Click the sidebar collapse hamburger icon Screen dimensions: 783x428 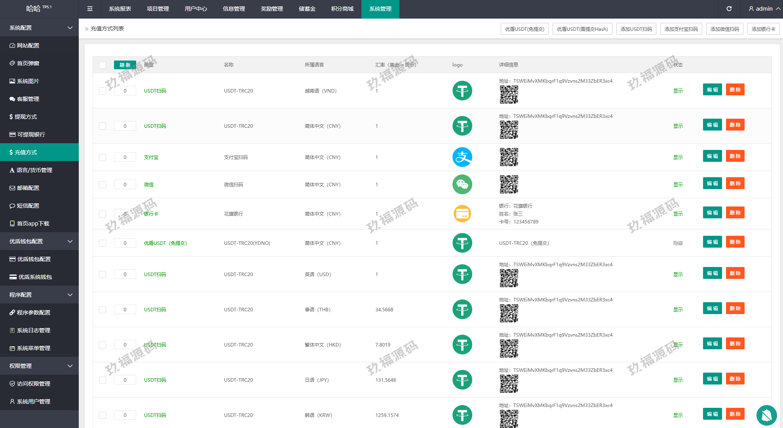tap(90, 9)
